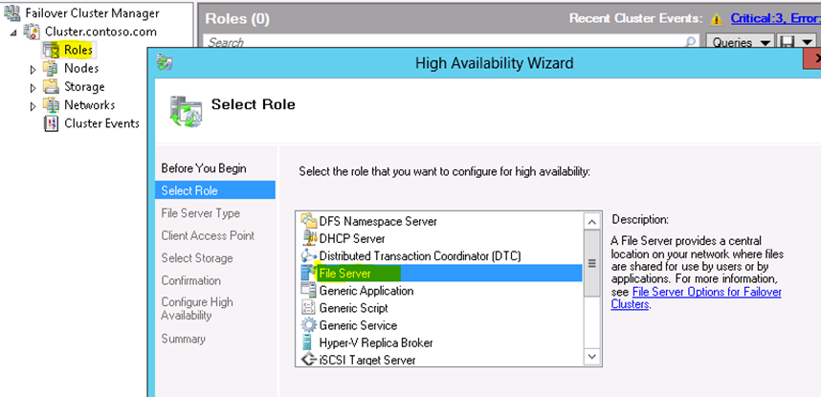Click the DHCP Server role icon
Screen dimensions: 821x397
click(309, 238)
